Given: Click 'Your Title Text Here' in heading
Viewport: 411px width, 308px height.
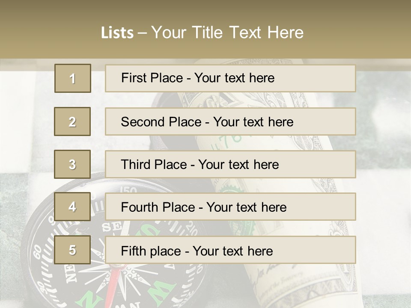Looking at the screenshot, I should [227, 33].
